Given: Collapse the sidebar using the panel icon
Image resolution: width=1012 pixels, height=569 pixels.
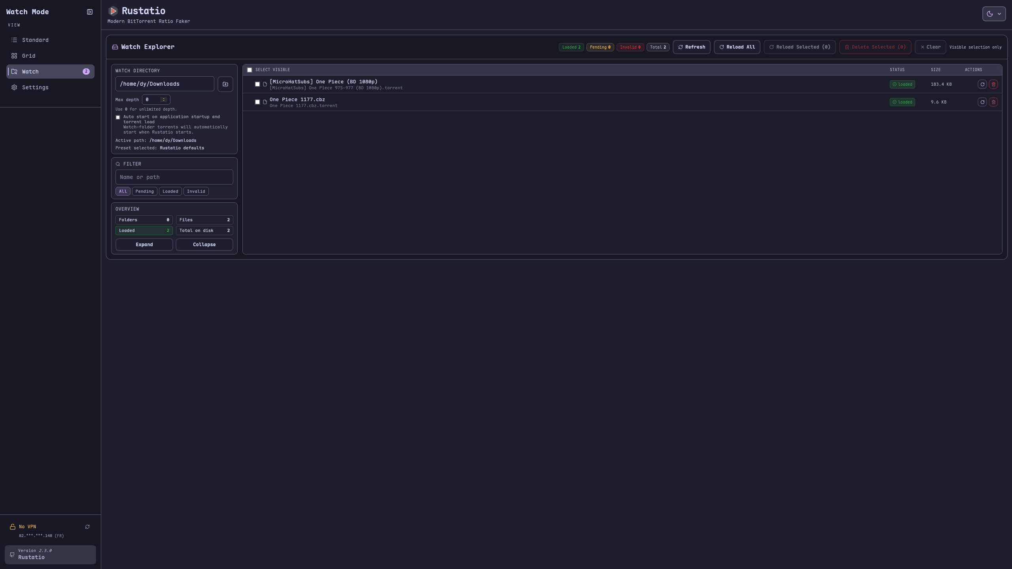Looking at the screenshot, I should coord(89,11).
